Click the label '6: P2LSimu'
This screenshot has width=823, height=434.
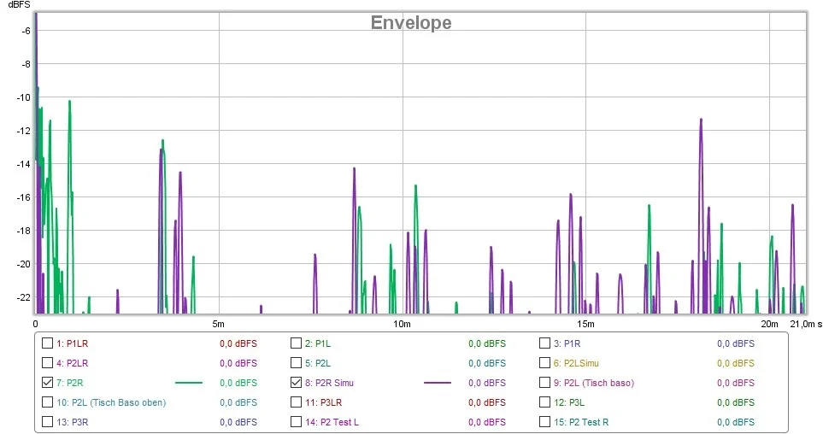pos(576,363)
